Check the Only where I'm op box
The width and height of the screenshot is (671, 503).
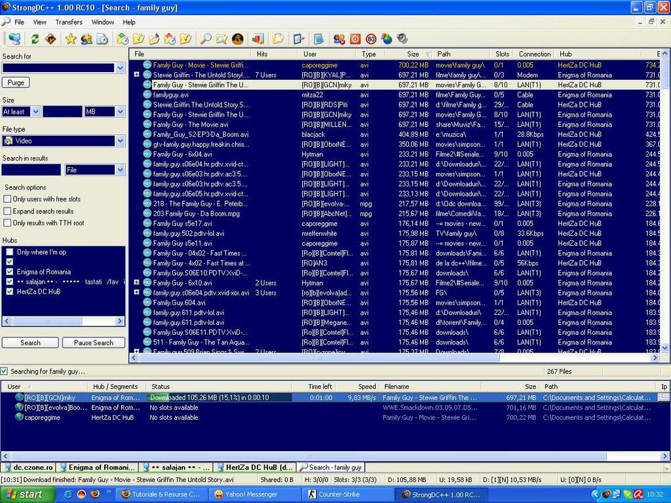click(10, 252)
